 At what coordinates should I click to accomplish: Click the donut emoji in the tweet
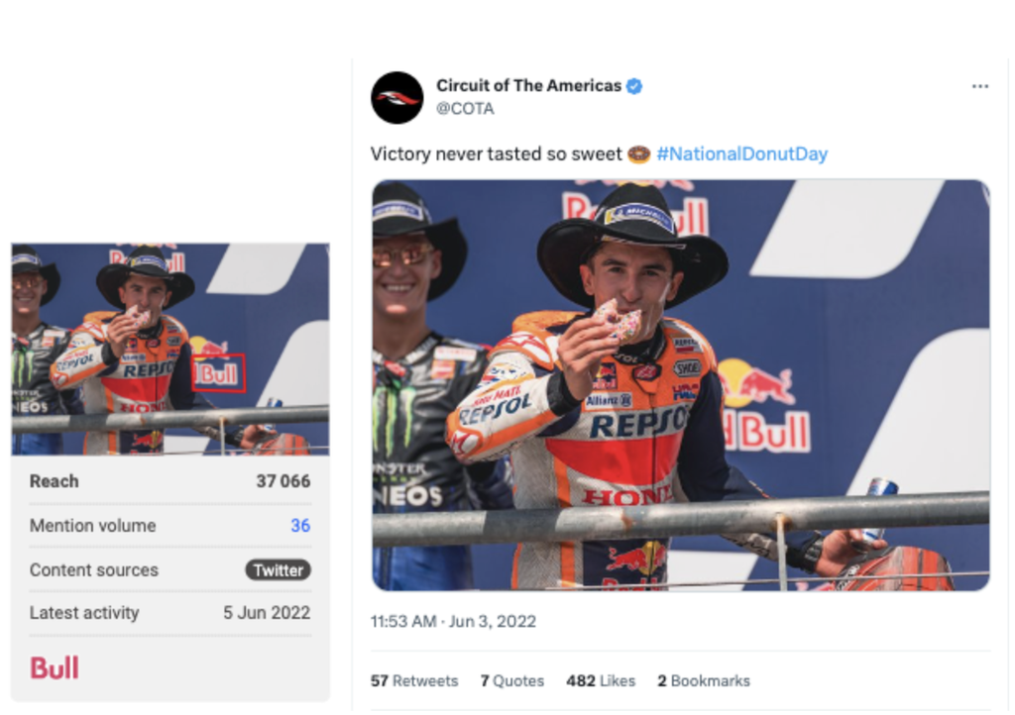click(639, 153)
